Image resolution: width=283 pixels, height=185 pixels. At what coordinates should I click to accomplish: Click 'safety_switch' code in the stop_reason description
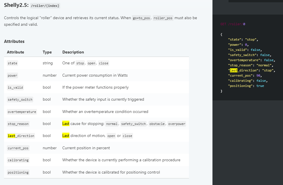pos(133,124)
